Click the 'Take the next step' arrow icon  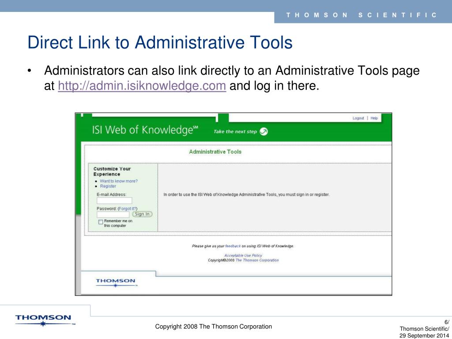(264, 132)
